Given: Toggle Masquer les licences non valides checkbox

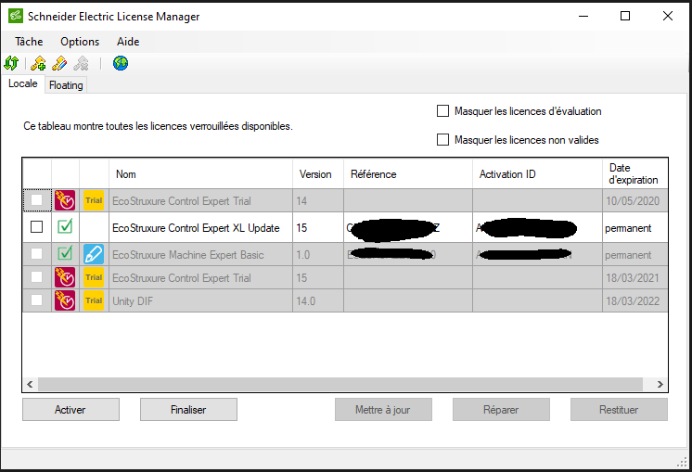Looking at the screenshot, I should [x=442, y=140].
